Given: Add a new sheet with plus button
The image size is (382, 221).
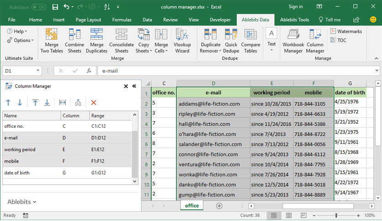Looking at the screenshot, I should pyautogui.click(x=219, y=205).
